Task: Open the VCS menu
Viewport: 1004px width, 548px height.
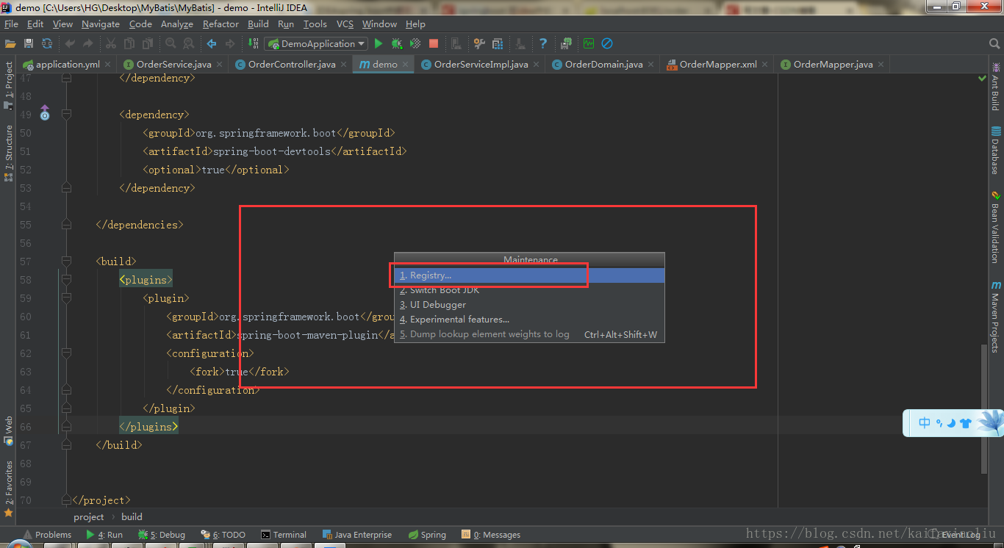Action: pos(345,24)
